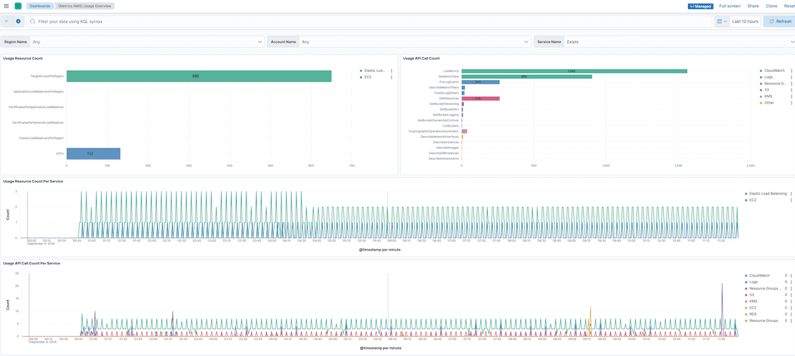Click the Refresh button

coord(779,21)
